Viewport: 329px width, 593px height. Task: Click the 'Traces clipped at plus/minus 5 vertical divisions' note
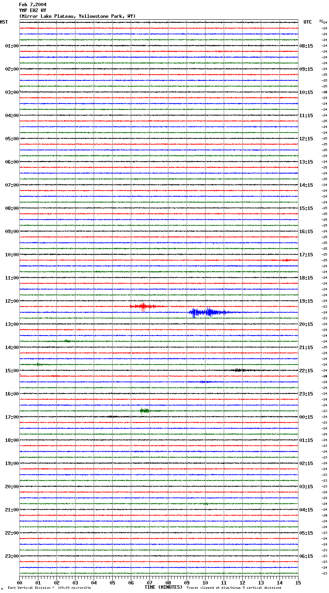[234, 588]
